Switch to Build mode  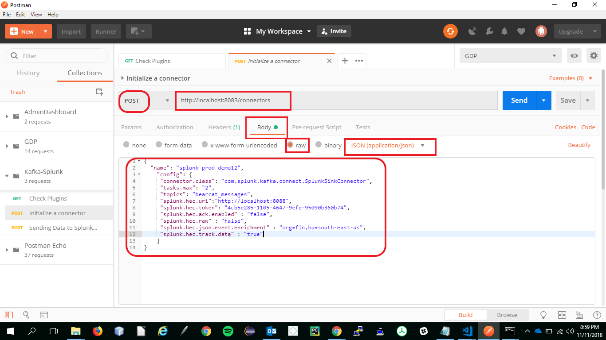coord(466,315)
